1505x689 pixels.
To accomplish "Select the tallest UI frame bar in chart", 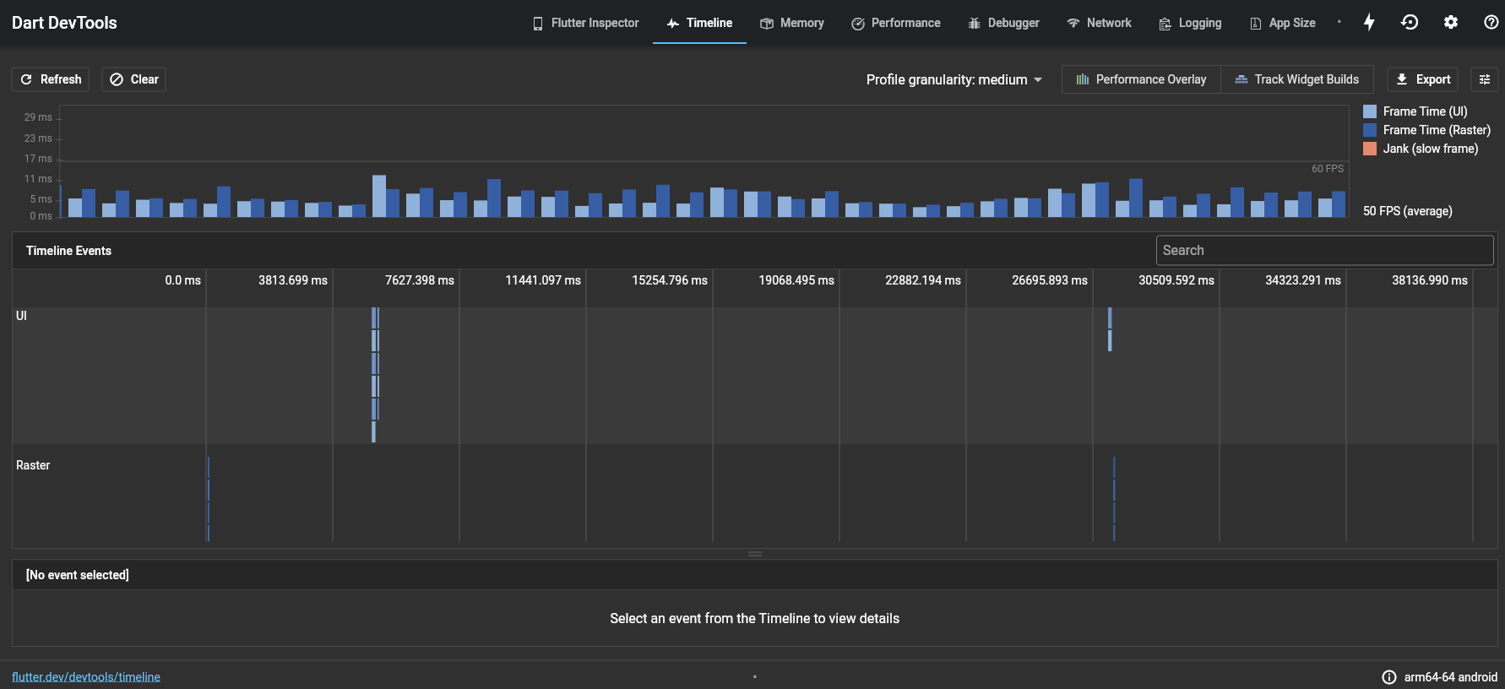I will point(379,196).
